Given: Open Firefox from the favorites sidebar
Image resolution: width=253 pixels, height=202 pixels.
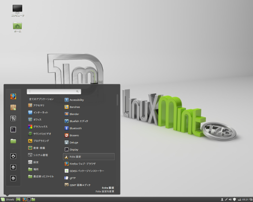Looking at the screenshot, I should pyautogui.click(x=13, y=96).
